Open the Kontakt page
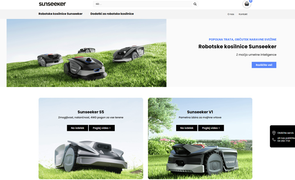The width and height of the screenshot is (295, 180). (243, 14)
